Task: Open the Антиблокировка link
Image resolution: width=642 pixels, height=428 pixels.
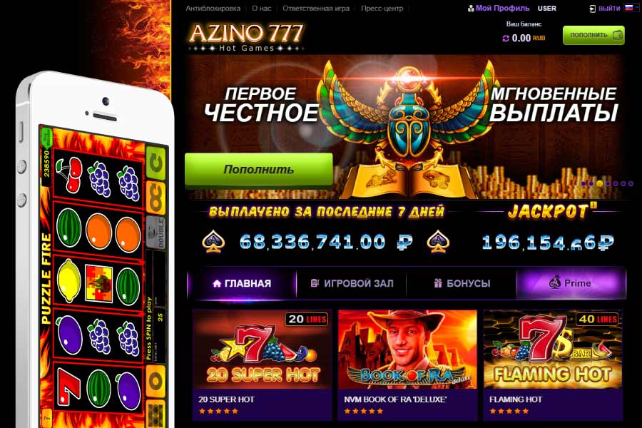Action: [x=213, y=8]
